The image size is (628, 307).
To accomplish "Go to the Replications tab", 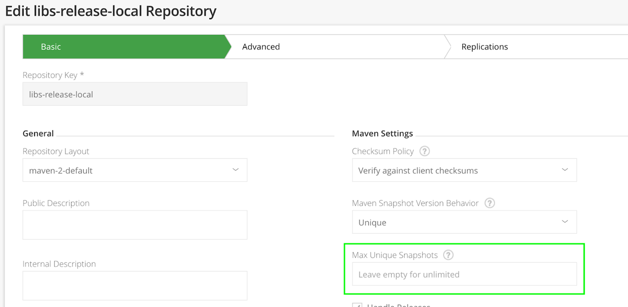I will 485,47.
